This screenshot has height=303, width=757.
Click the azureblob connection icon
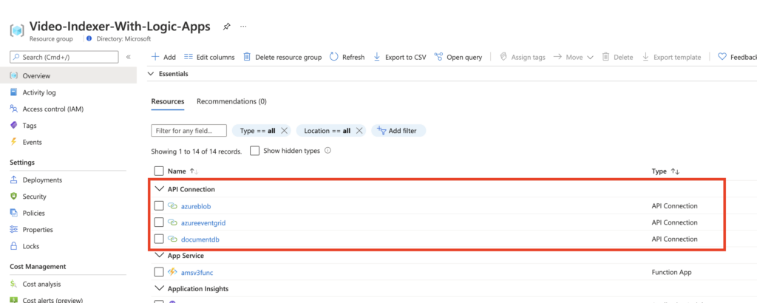(x=173, y=206)
